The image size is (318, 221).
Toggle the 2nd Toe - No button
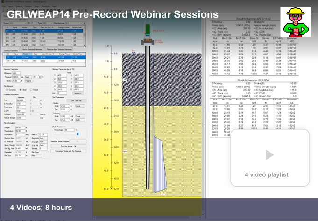click(x=76, y=100)
